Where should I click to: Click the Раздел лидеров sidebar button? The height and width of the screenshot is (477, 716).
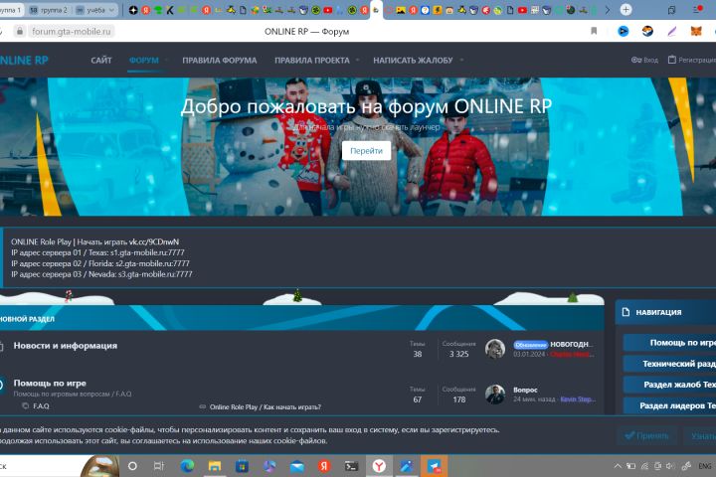(669, 405)
